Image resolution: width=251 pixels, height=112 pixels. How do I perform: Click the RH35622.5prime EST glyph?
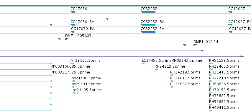(x=172, y=87)
